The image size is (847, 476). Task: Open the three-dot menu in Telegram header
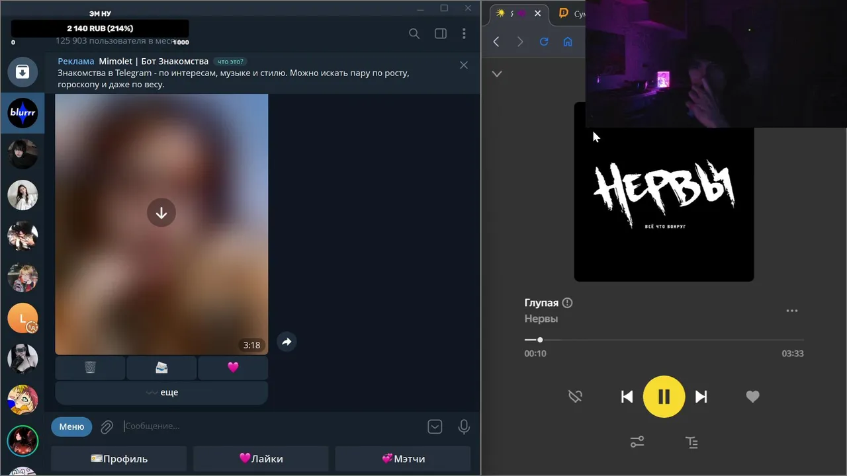[x=464, y=34]
